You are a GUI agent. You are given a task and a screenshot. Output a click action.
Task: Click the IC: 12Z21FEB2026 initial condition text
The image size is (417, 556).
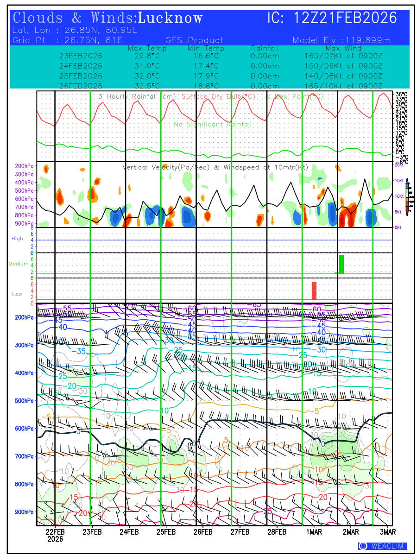point(332,19)
